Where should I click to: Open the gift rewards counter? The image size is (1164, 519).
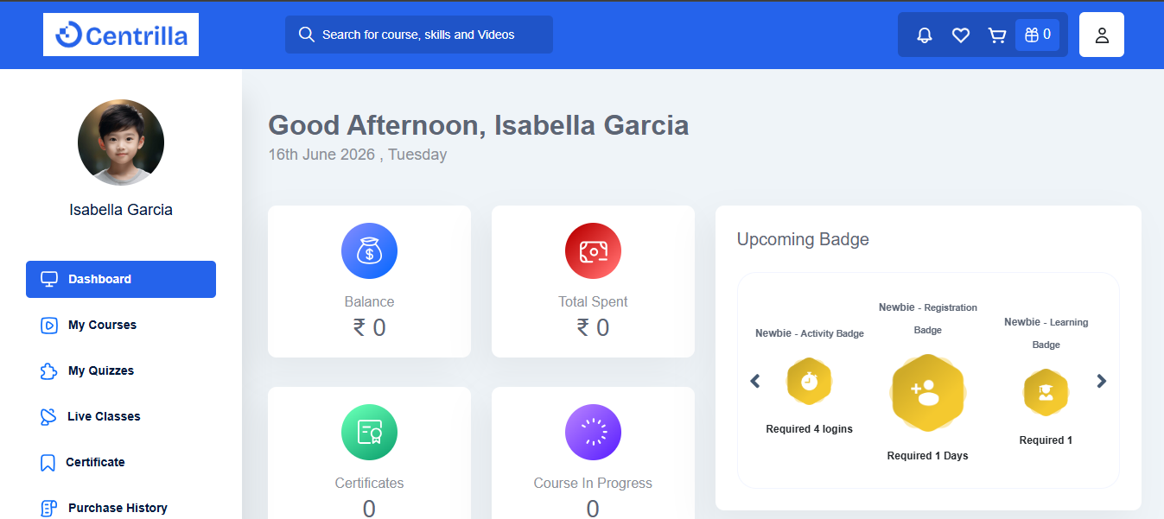[1037, 35]
